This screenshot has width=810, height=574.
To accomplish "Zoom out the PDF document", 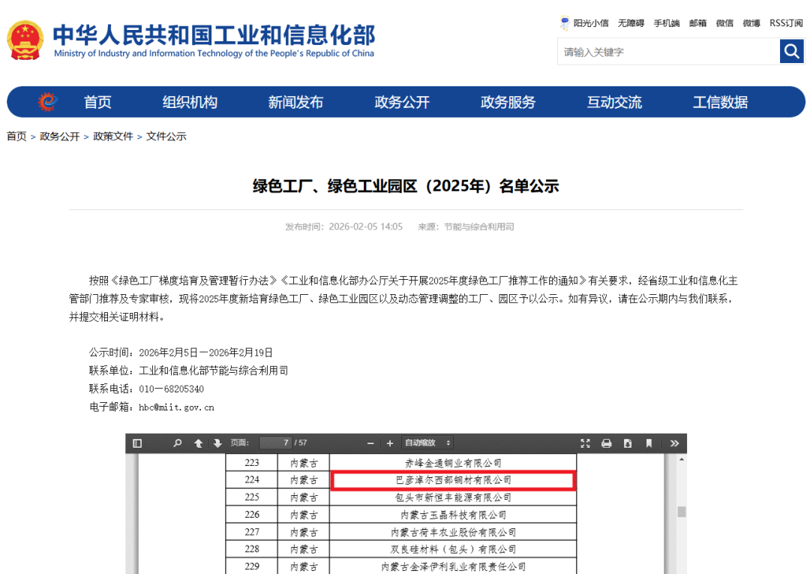I will (370, 443).
